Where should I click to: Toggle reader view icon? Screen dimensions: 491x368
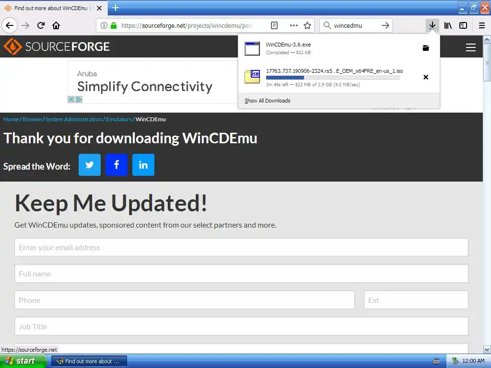274,25
